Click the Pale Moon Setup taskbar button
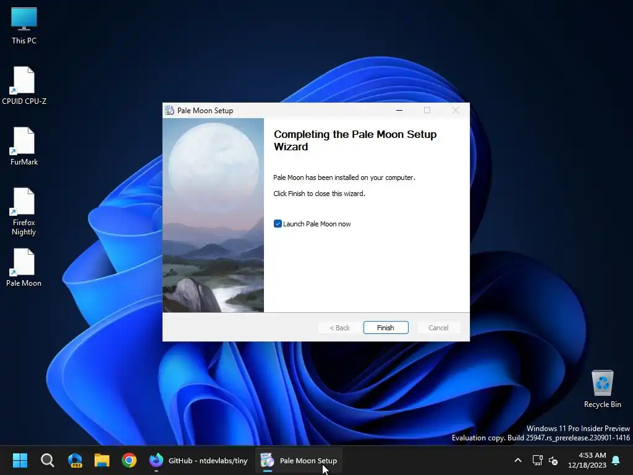The width and height of the screenshot is (633, 475). [299, 460]
